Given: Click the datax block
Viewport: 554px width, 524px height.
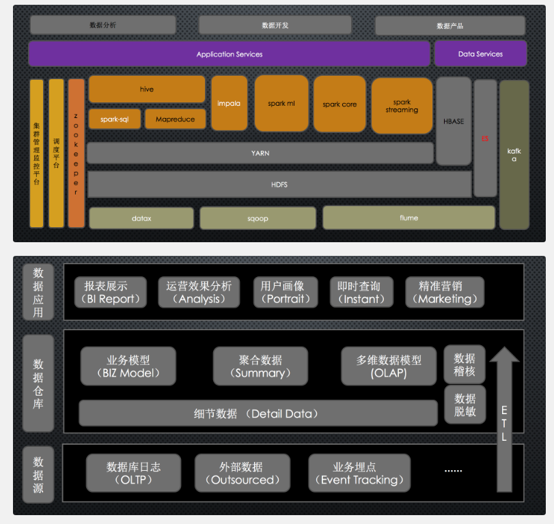Looking at the screenshot, I should [x=141, y=218].
